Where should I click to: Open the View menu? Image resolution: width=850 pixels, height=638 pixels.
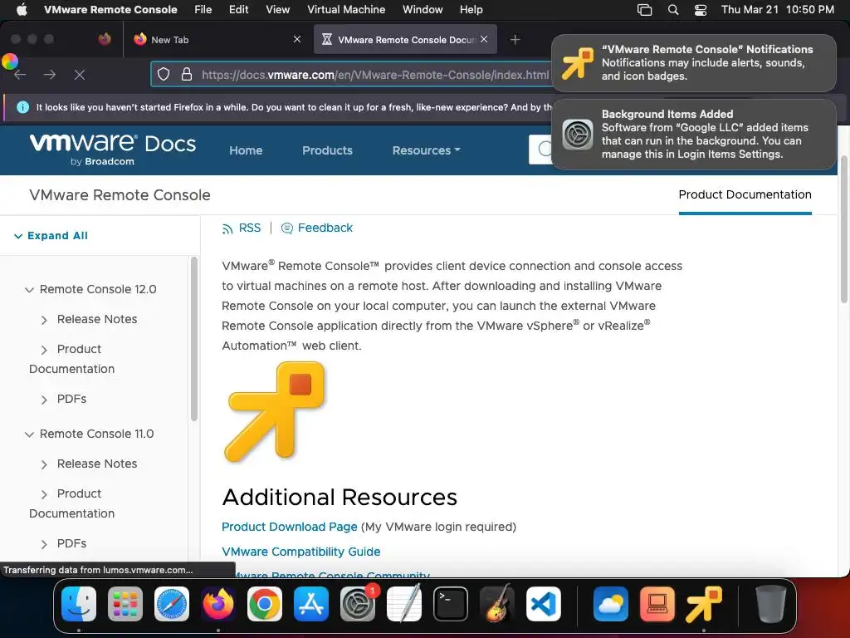coord(277,9)
